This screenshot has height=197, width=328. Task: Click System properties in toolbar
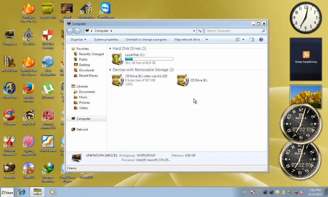pyautogui.click(x=106, y=40)
